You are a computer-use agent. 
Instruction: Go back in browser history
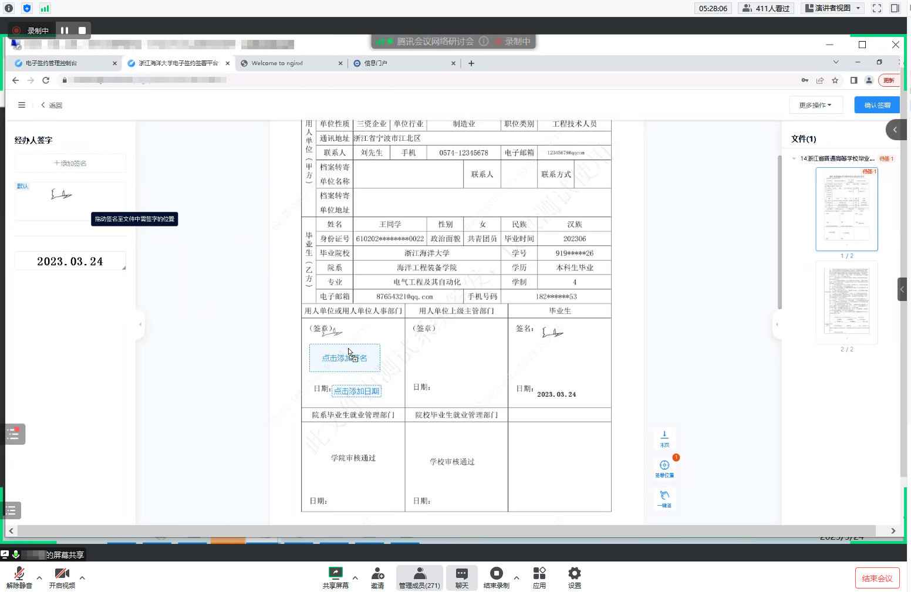tap(16, 80)
